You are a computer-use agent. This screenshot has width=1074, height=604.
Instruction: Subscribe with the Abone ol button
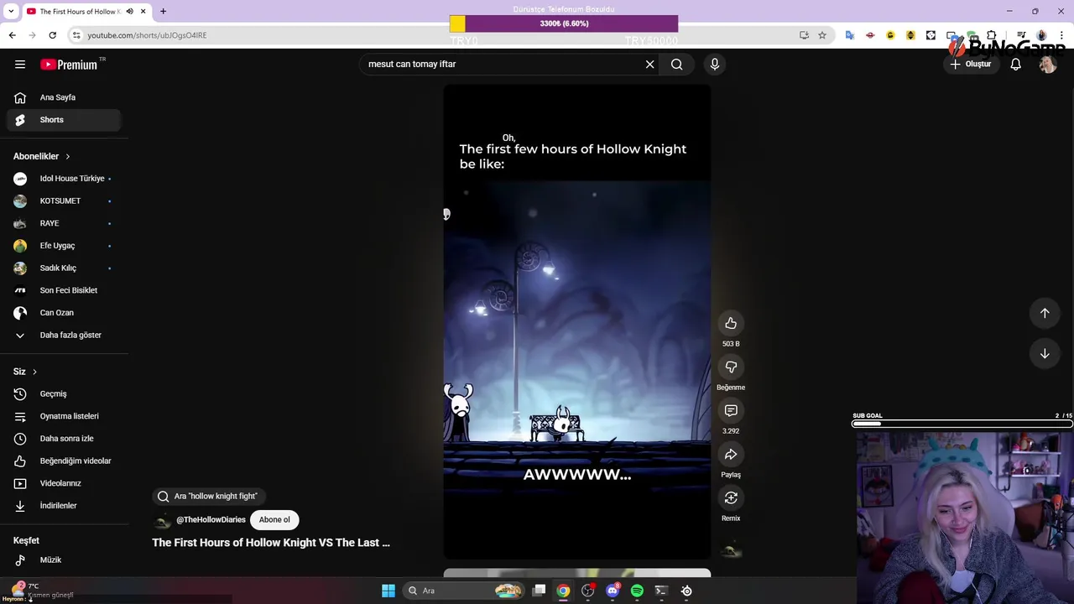pyautogui.click(x=274, y=520)
